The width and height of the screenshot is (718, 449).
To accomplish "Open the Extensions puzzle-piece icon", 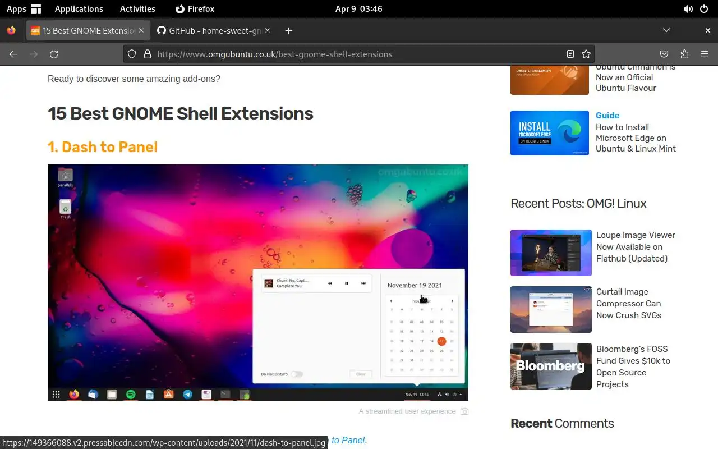I will (x=684, y=54).
